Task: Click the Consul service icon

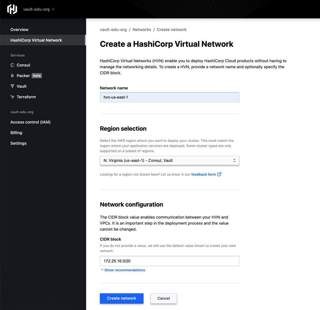Action: pyautogui.click(x=12, y=65)
